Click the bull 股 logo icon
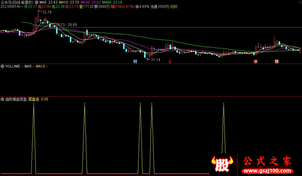The image size is (302, 176). (x=224, y=163)
